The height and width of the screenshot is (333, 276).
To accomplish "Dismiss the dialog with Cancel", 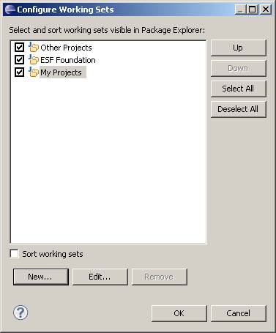I will pyautogui.click(x=238, y=313).
